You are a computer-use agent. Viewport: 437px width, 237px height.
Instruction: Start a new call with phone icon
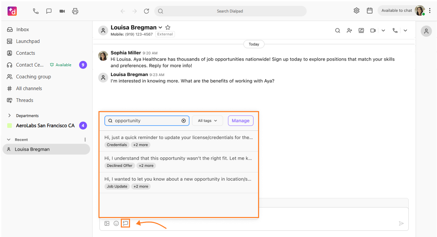tap(36, 11)
